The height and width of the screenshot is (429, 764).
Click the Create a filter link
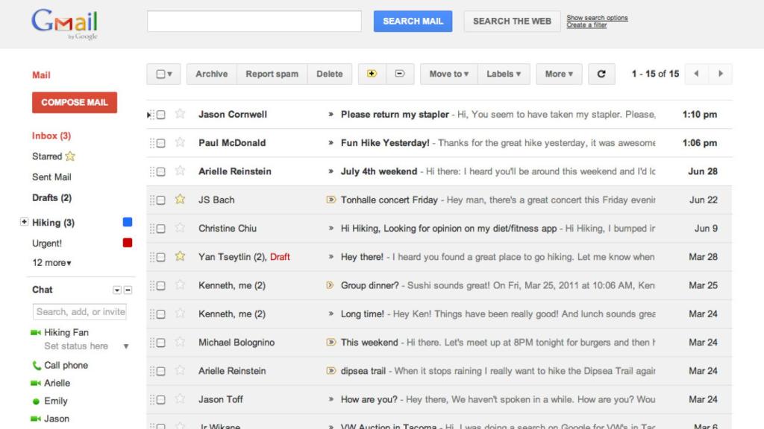(x=586, y=23)
